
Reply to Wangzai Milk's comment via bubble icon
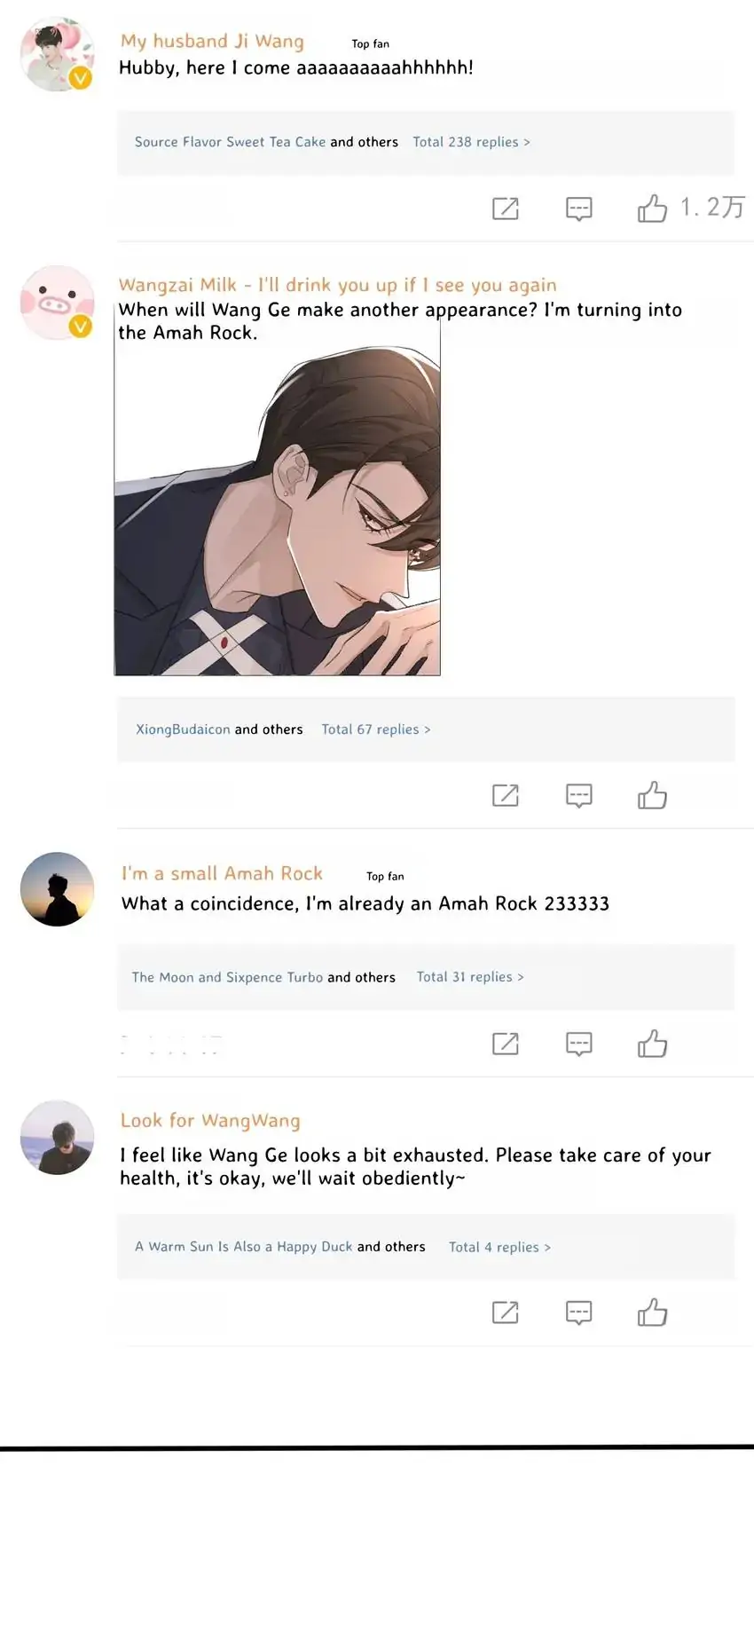coord(578,795)
